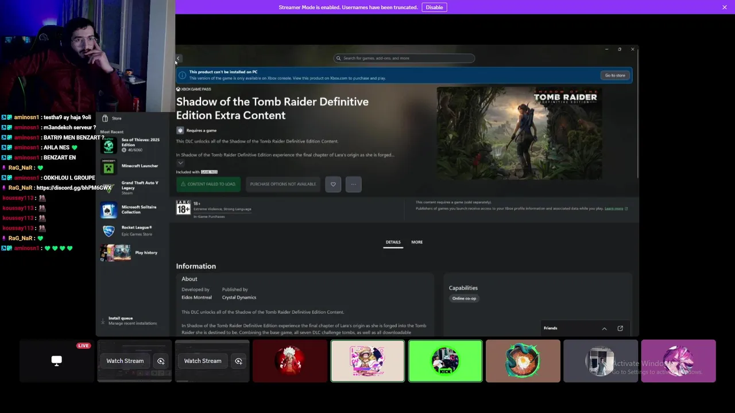Select the straw hat avatar tile
Image resolution: width=735 pixels, height=413 pixels.
pyautogui.click(x=367, y=361)
